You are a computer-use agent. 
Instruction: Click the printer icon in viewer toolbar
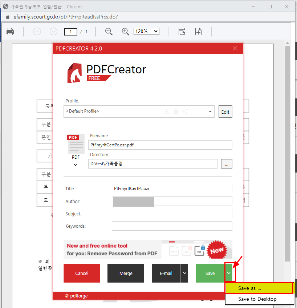tap(10, 32)
